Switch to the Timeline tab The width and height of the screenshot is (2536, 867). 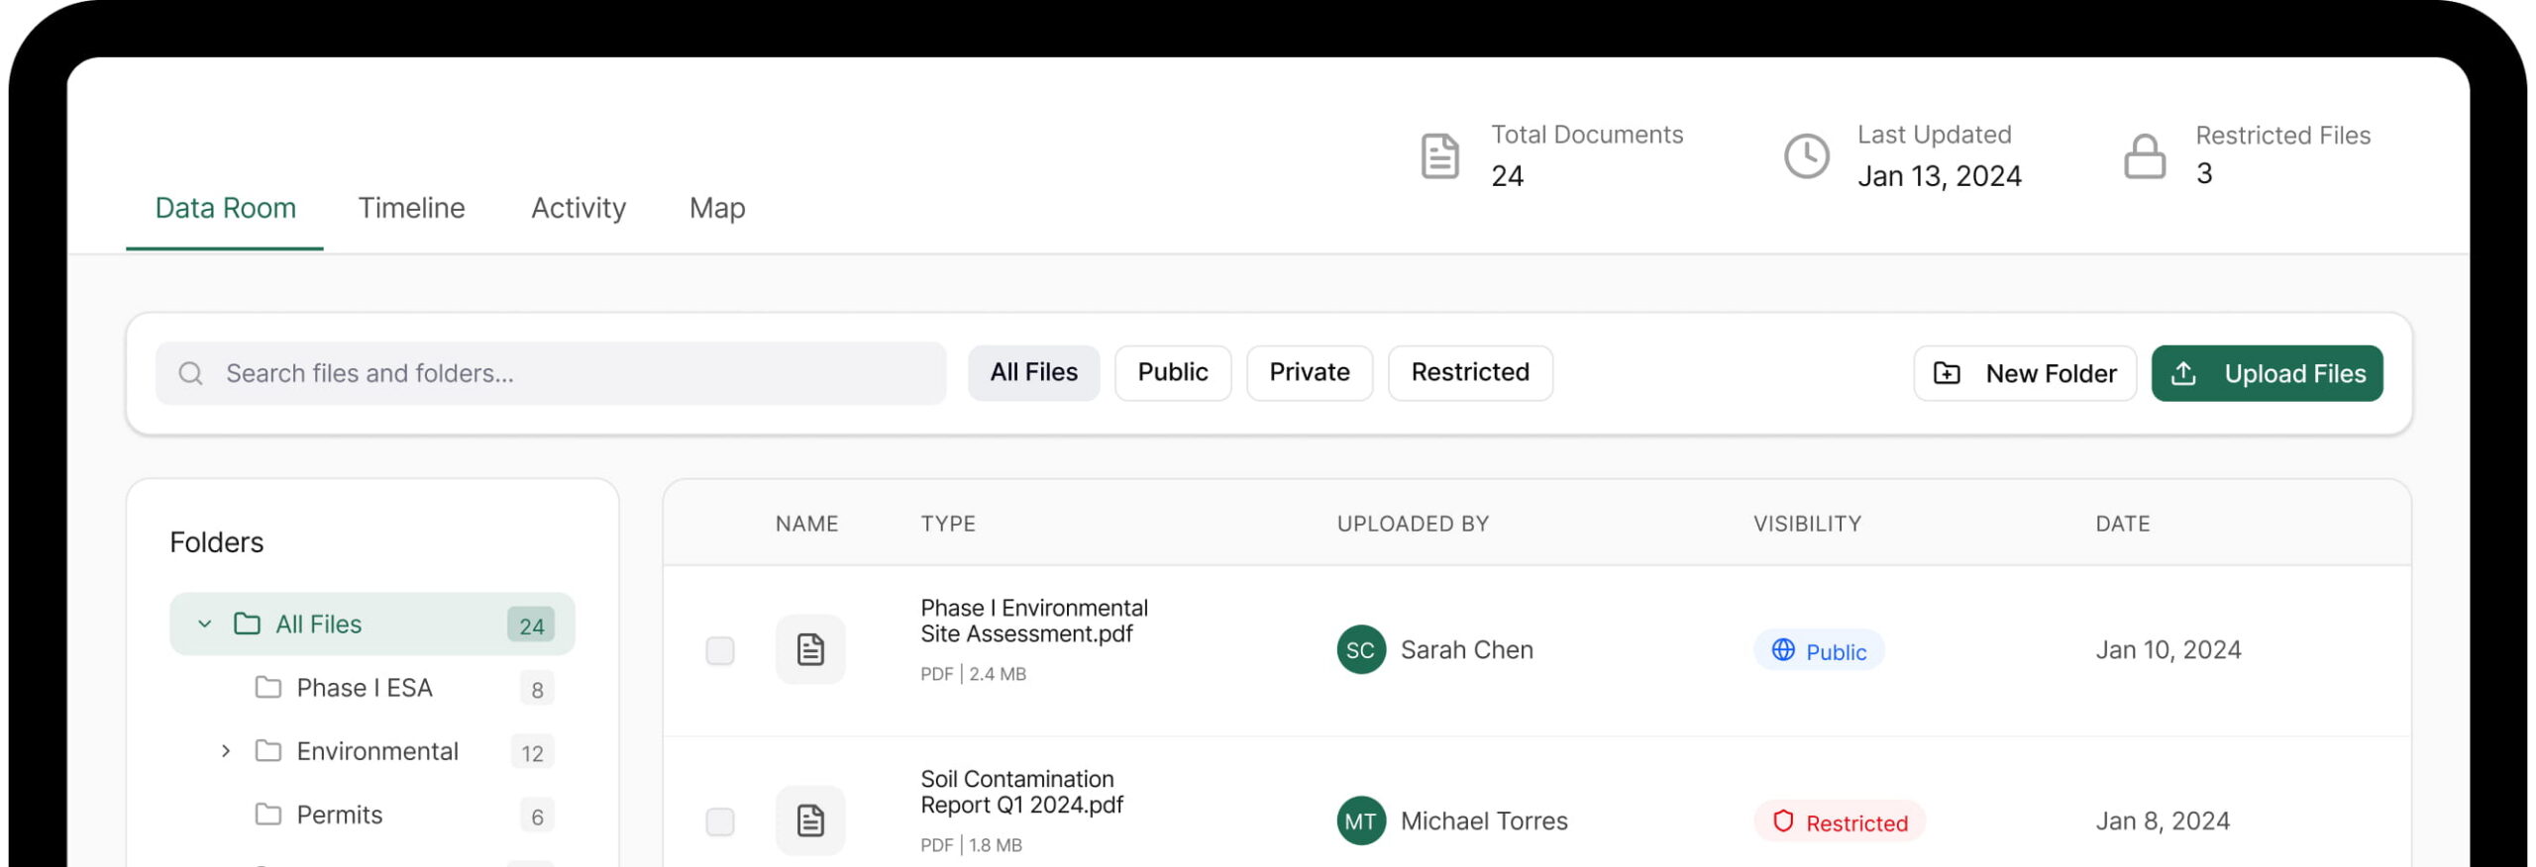click(x=411, y=208)
